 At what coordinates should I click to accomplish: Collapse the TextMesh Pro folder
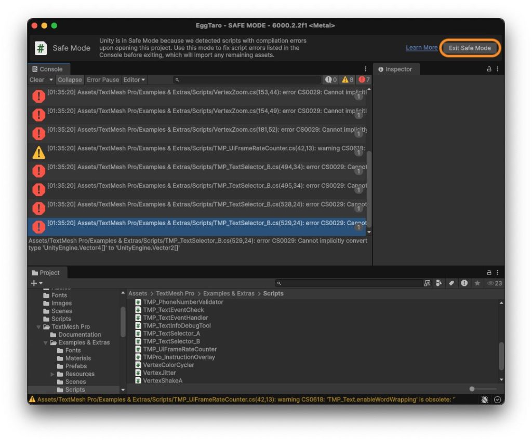[38, 327]
